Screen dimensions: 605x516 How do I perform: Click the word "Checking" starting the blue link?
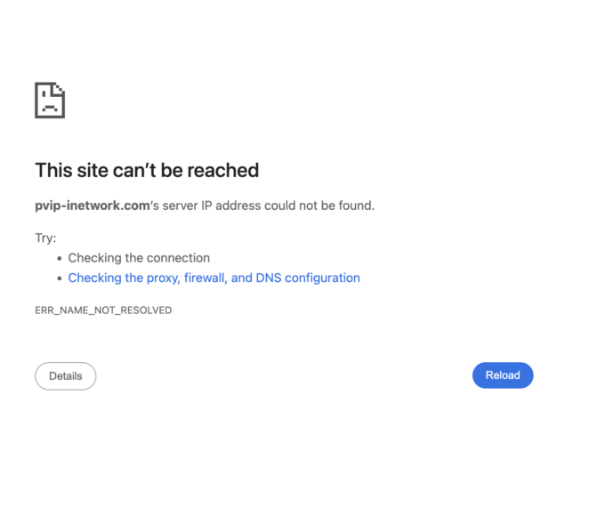point(94,278)
